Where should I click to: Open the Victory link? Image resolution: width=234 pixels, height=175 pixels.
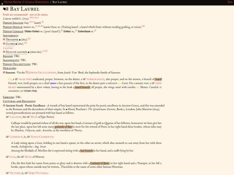click(x=15, y=173)
